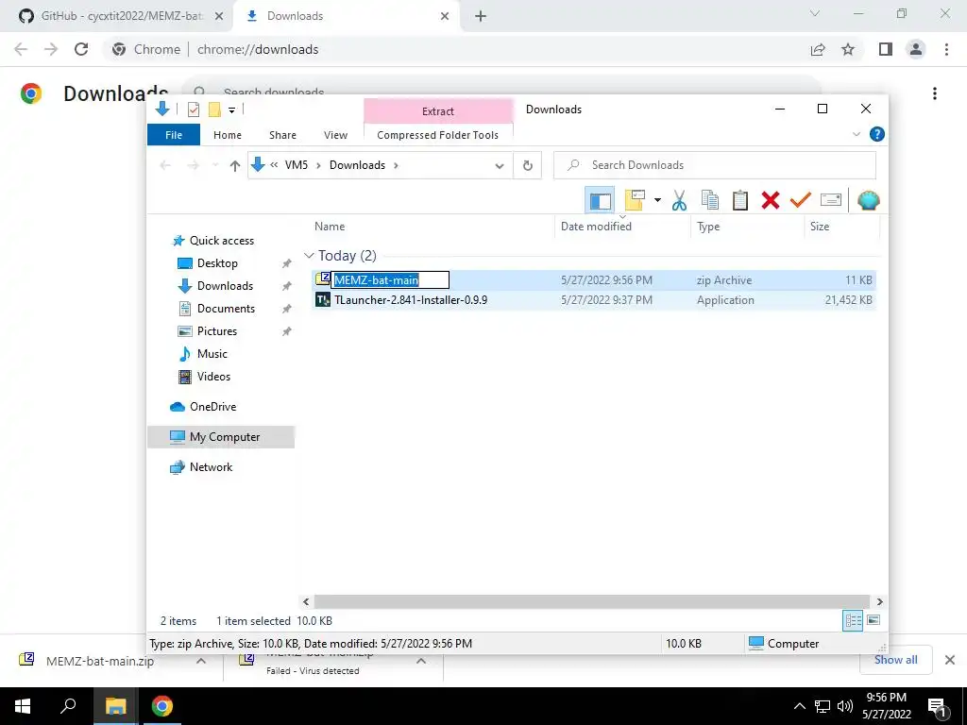Click the folder options toolbar icon
The height and width of the screenshot is (725, 967).
coord(635,200)
